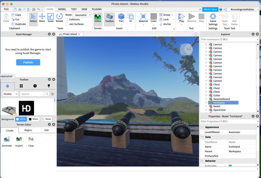Open Game Settings
Viewport: 261px width, 178px height.
point(213,19)
